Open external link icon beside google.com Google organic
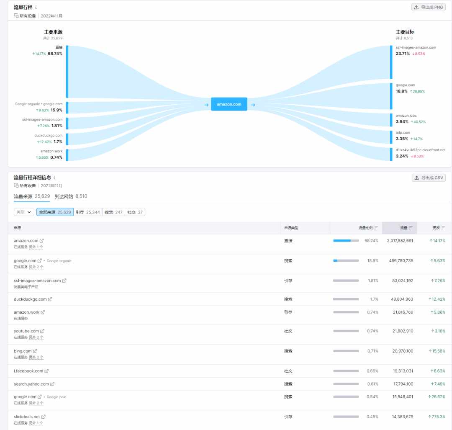 39,260
